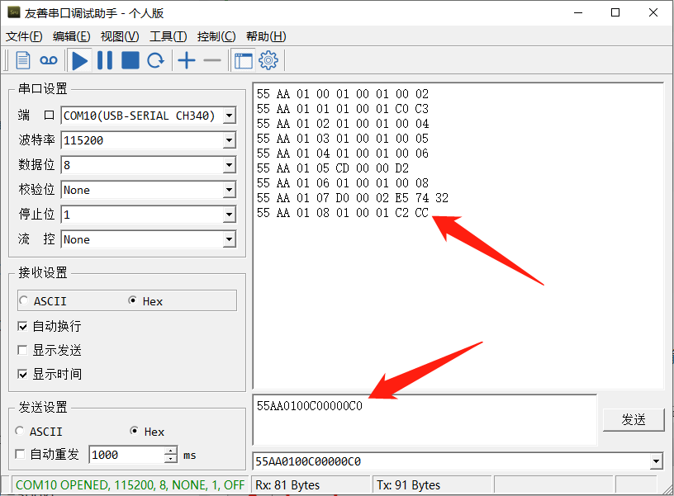Open the COM10 port dropdown

(x=229, y=116)
